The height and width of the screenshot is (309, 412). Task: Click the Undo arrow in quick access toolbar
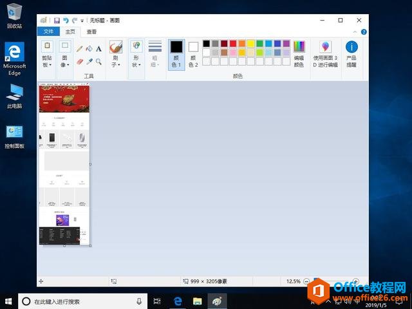(66, 21)
